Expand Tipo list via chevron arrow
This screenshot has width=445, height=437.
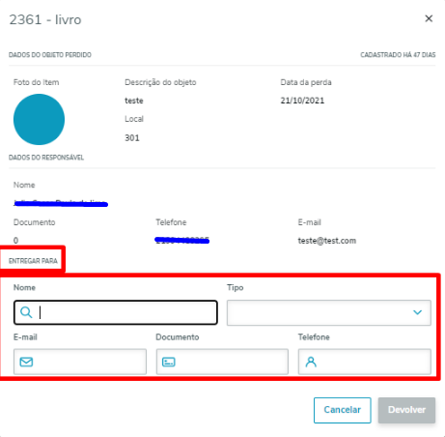(417, 312)
